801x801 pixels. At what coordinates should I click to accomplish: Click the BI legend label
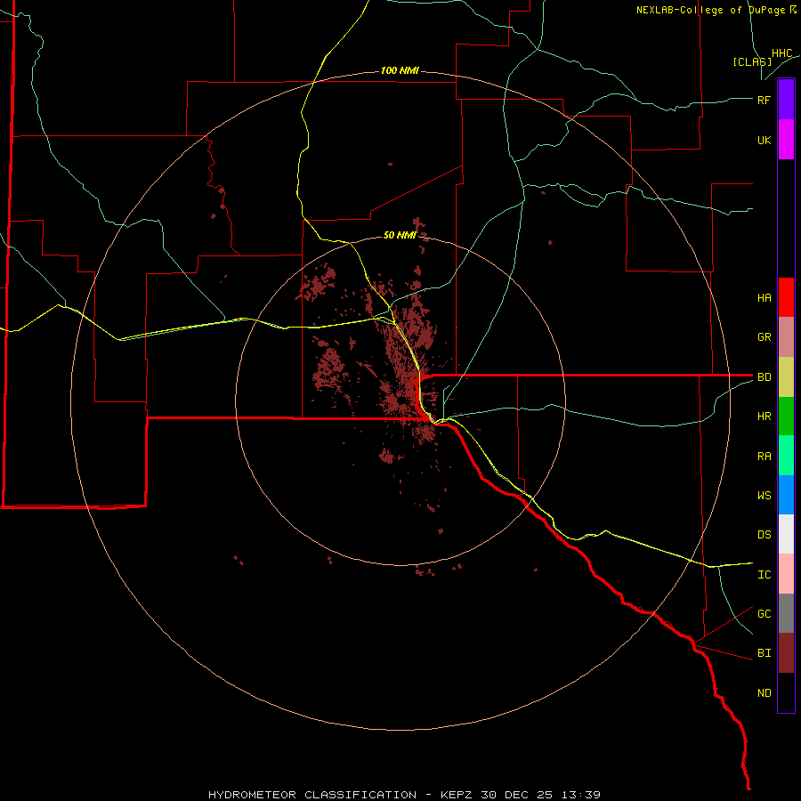point(765,653)
